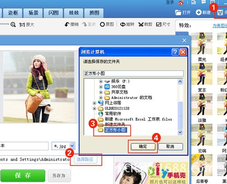
Task: Select 新建文件夹 folder in the tree
Action: [115, 124]
